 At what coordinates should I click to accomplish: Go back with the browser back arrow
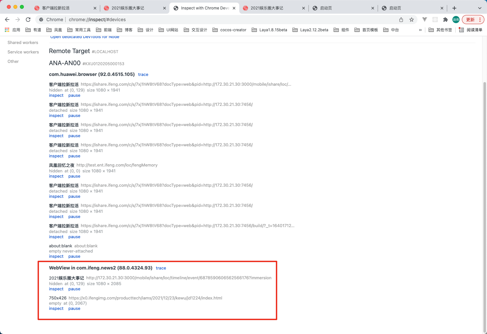point(7,20)
